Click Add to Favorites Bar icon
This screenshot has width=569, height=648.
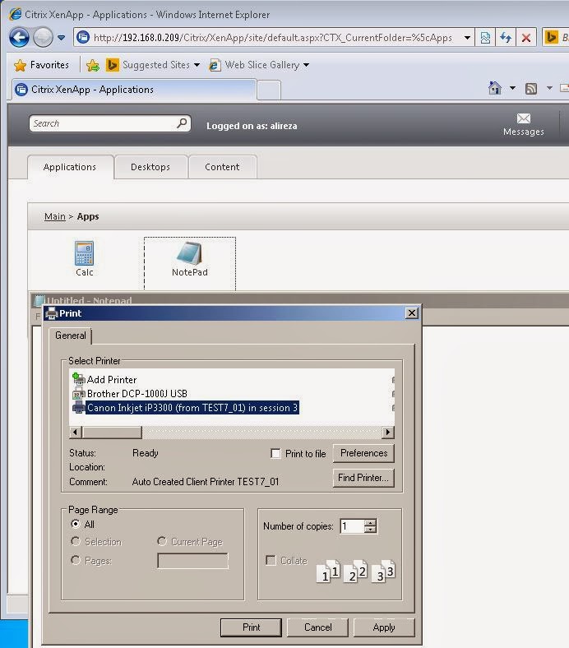93,65
